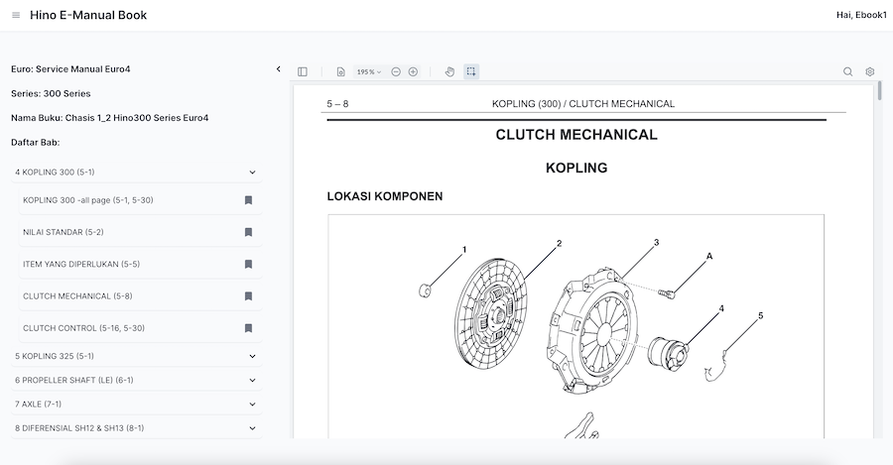Expand the 6 PROPELLER SHAFT (LE) chapter

tap(252, 380)
